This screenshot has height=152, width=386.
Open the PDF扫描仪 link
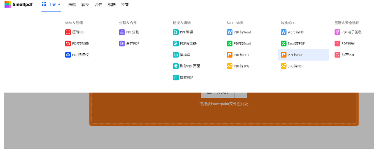click(80, 55)
